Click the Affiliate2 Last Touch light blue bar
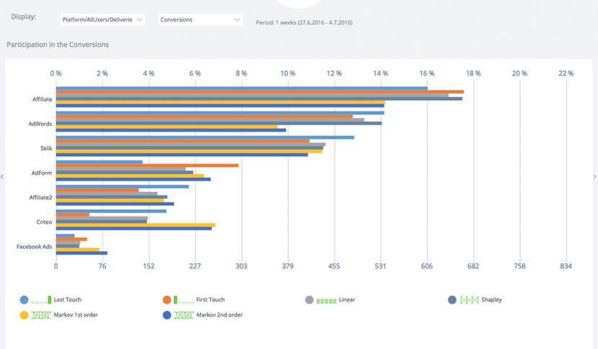 [122, 186]
